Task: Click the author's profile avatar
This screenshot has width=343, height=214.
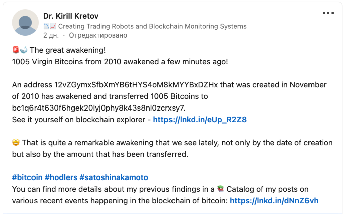Action: tap(25, 22)
